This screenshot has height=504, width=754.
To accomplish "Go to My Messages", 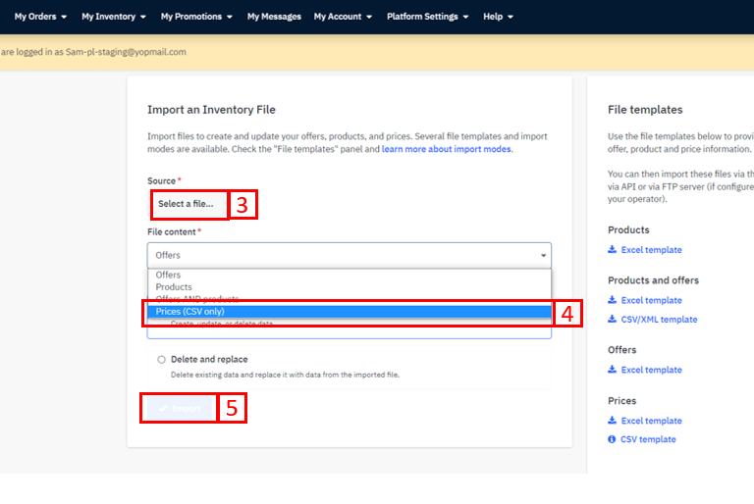I will (x=274, y=17).
